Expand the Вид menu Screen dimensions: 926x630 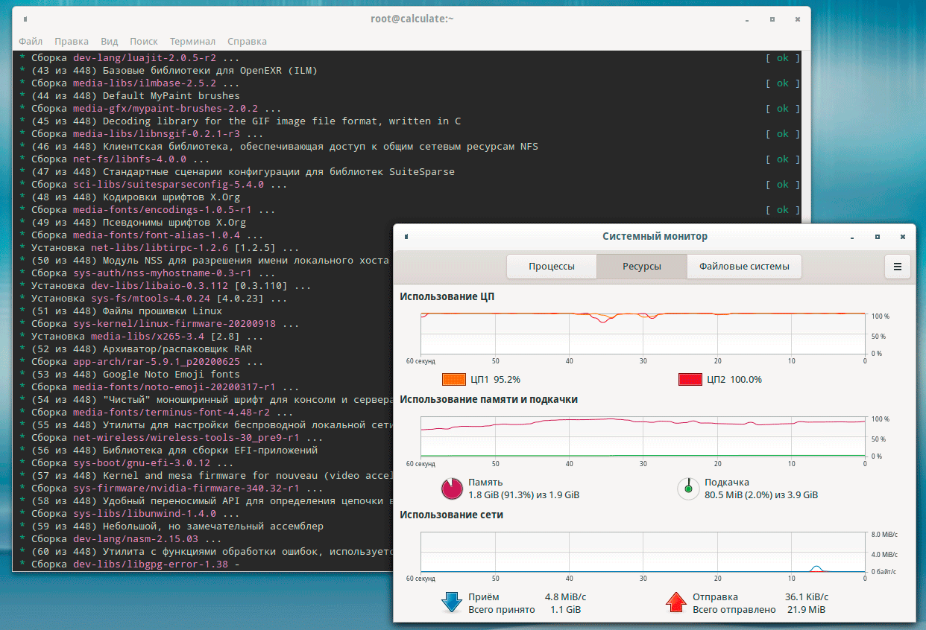[110, 42]
